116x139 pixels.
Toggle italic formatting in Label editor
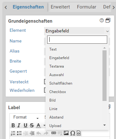(19, 125)
